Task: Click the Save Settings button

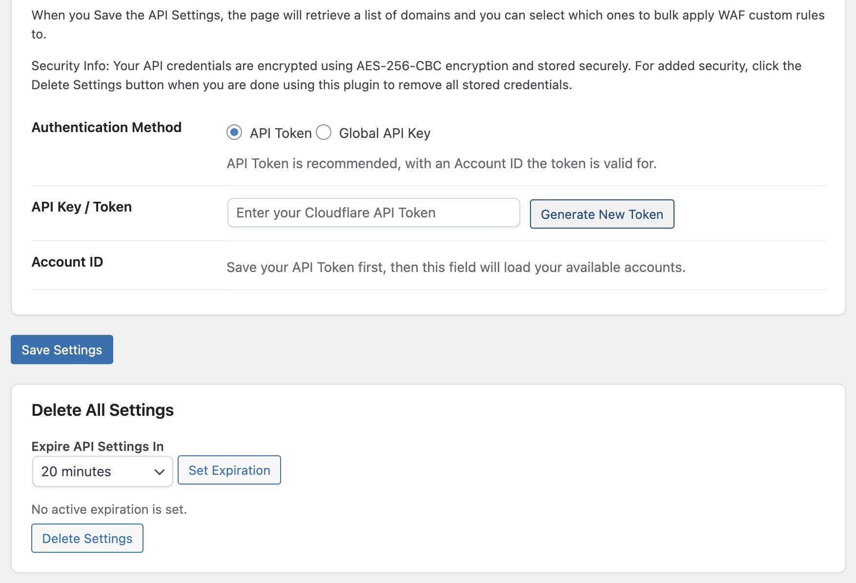Action: [x=62, y=350]
